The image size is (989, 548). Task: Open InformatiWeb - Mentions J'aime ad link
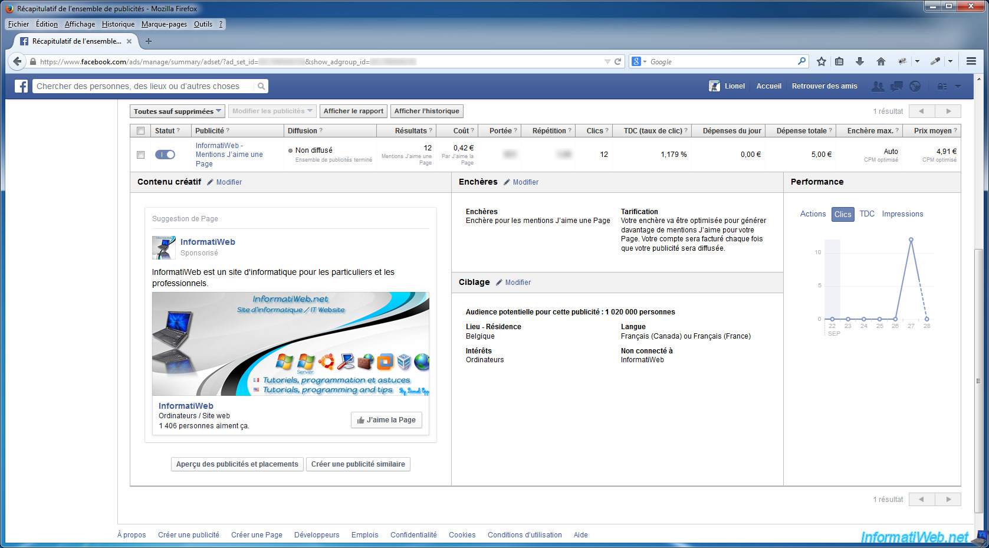coord(229,155)
